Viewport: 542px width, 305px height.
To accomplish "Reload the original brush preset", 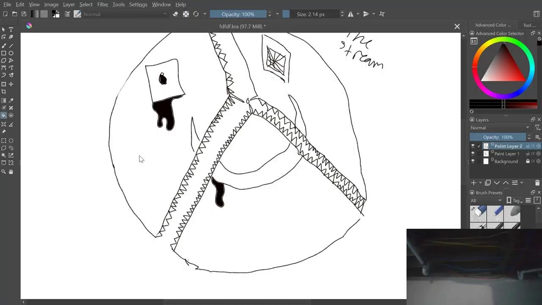I will [x=196, y=14].
